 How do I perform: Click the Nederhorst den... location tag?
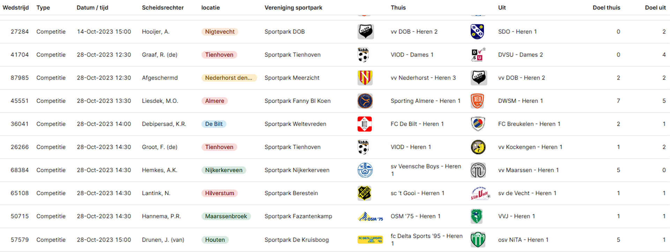(x=229, y=78)
